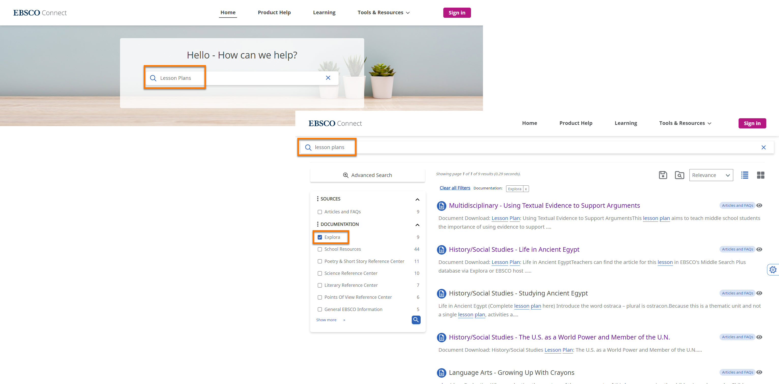Open Home tab in top header

[228, 12]
